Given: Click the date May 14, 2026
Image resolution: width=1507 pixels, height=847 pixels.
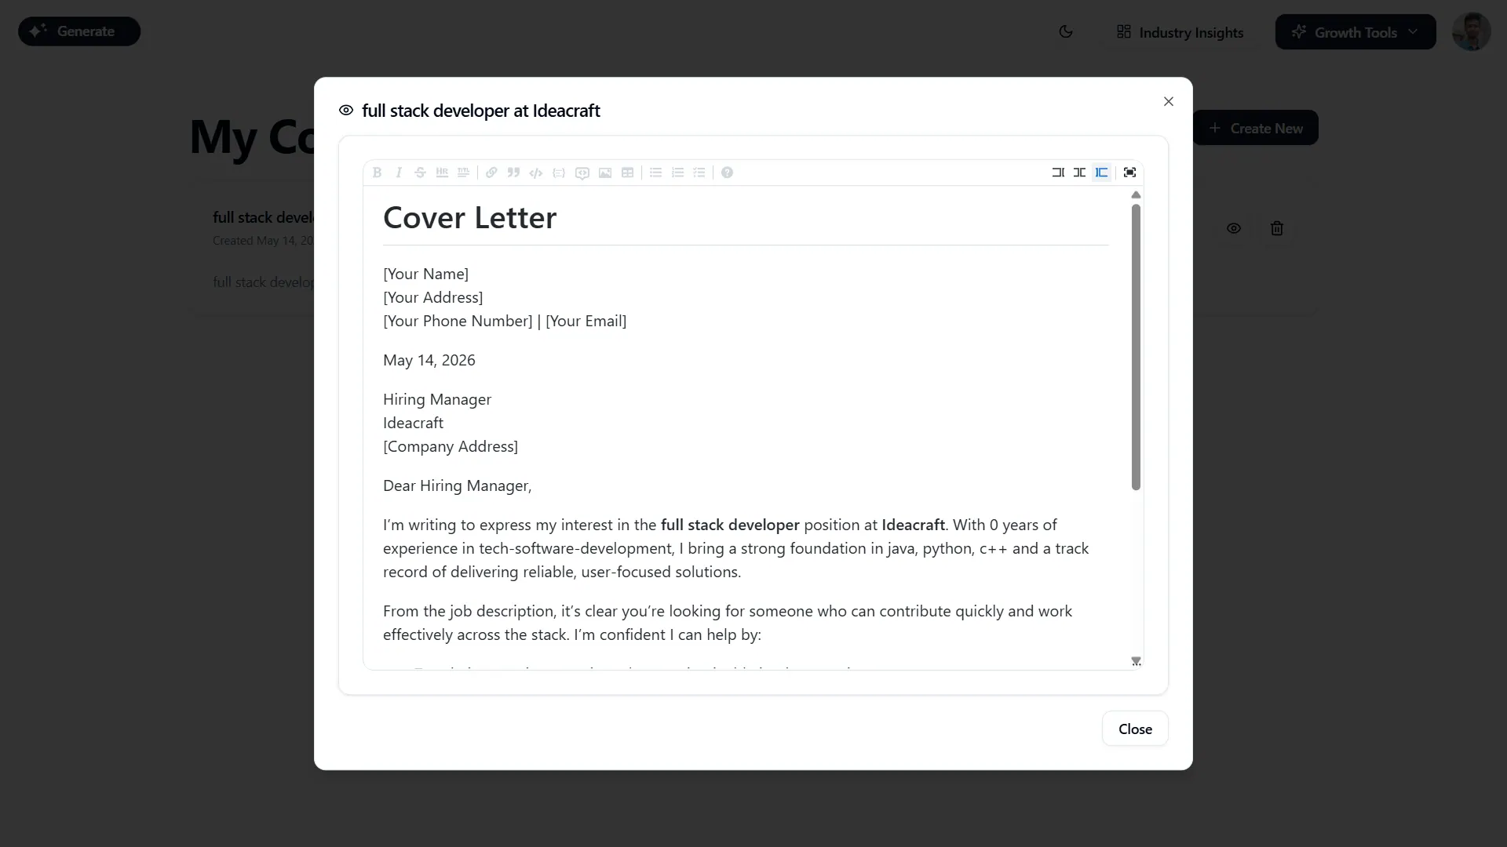Looking at the screenshot, I should [x=429, y=360].
